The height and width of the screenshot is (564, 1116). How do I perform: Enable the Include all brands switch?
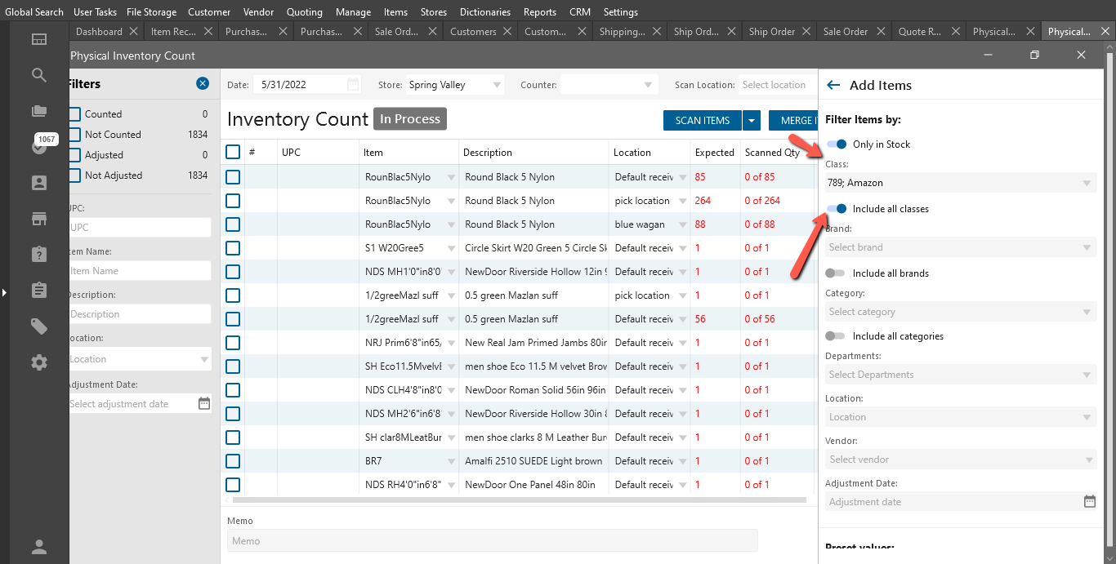click(x=835, y=273)
